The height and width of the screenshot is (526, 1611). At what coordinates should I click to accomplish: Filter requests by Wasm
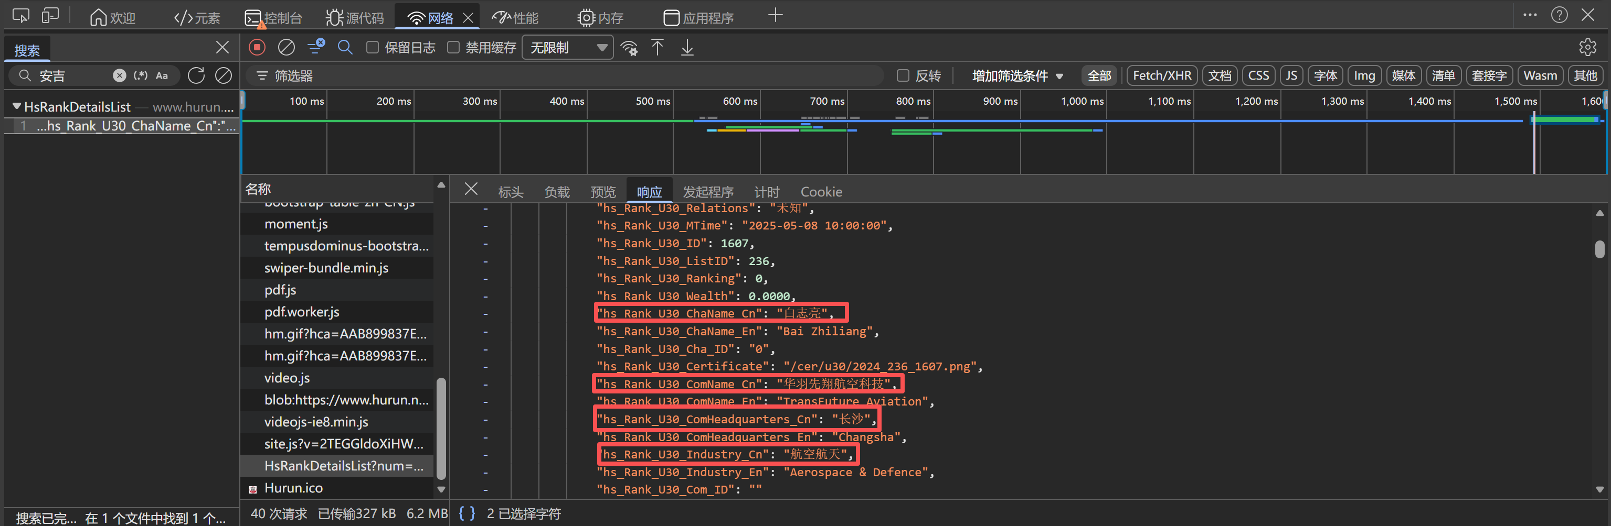[x=1540, y=75]
